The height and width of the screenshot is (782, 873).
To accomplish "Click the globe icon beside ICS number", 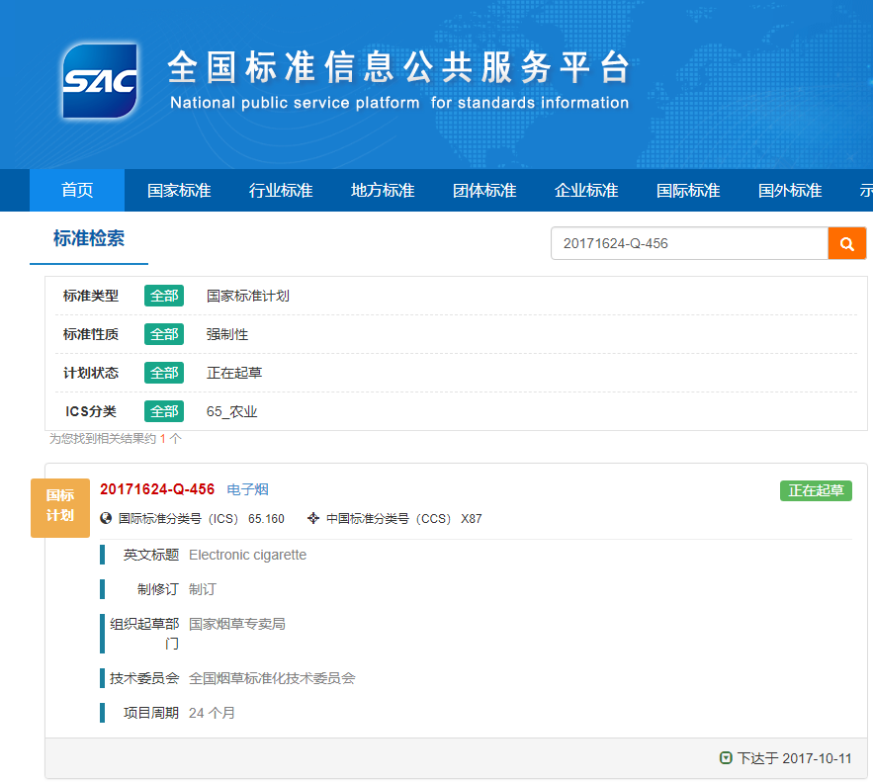I will (107, 518).
